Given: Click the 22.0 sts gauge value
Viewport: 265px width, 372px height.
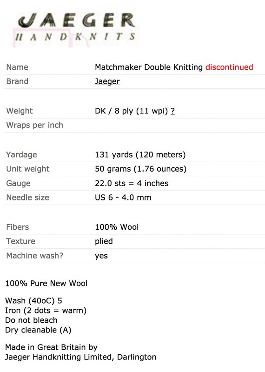Looking at the screenshot, I should point(132,183).
